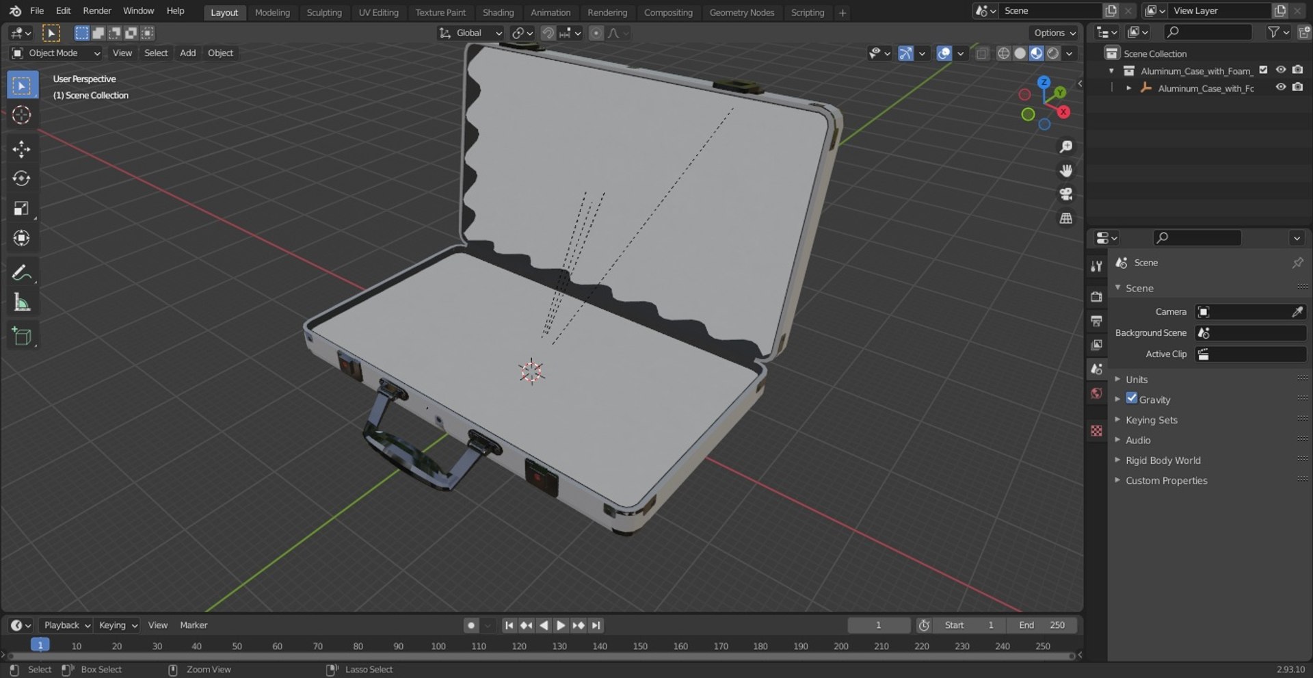Open the Keying menu in timeline

118,625
